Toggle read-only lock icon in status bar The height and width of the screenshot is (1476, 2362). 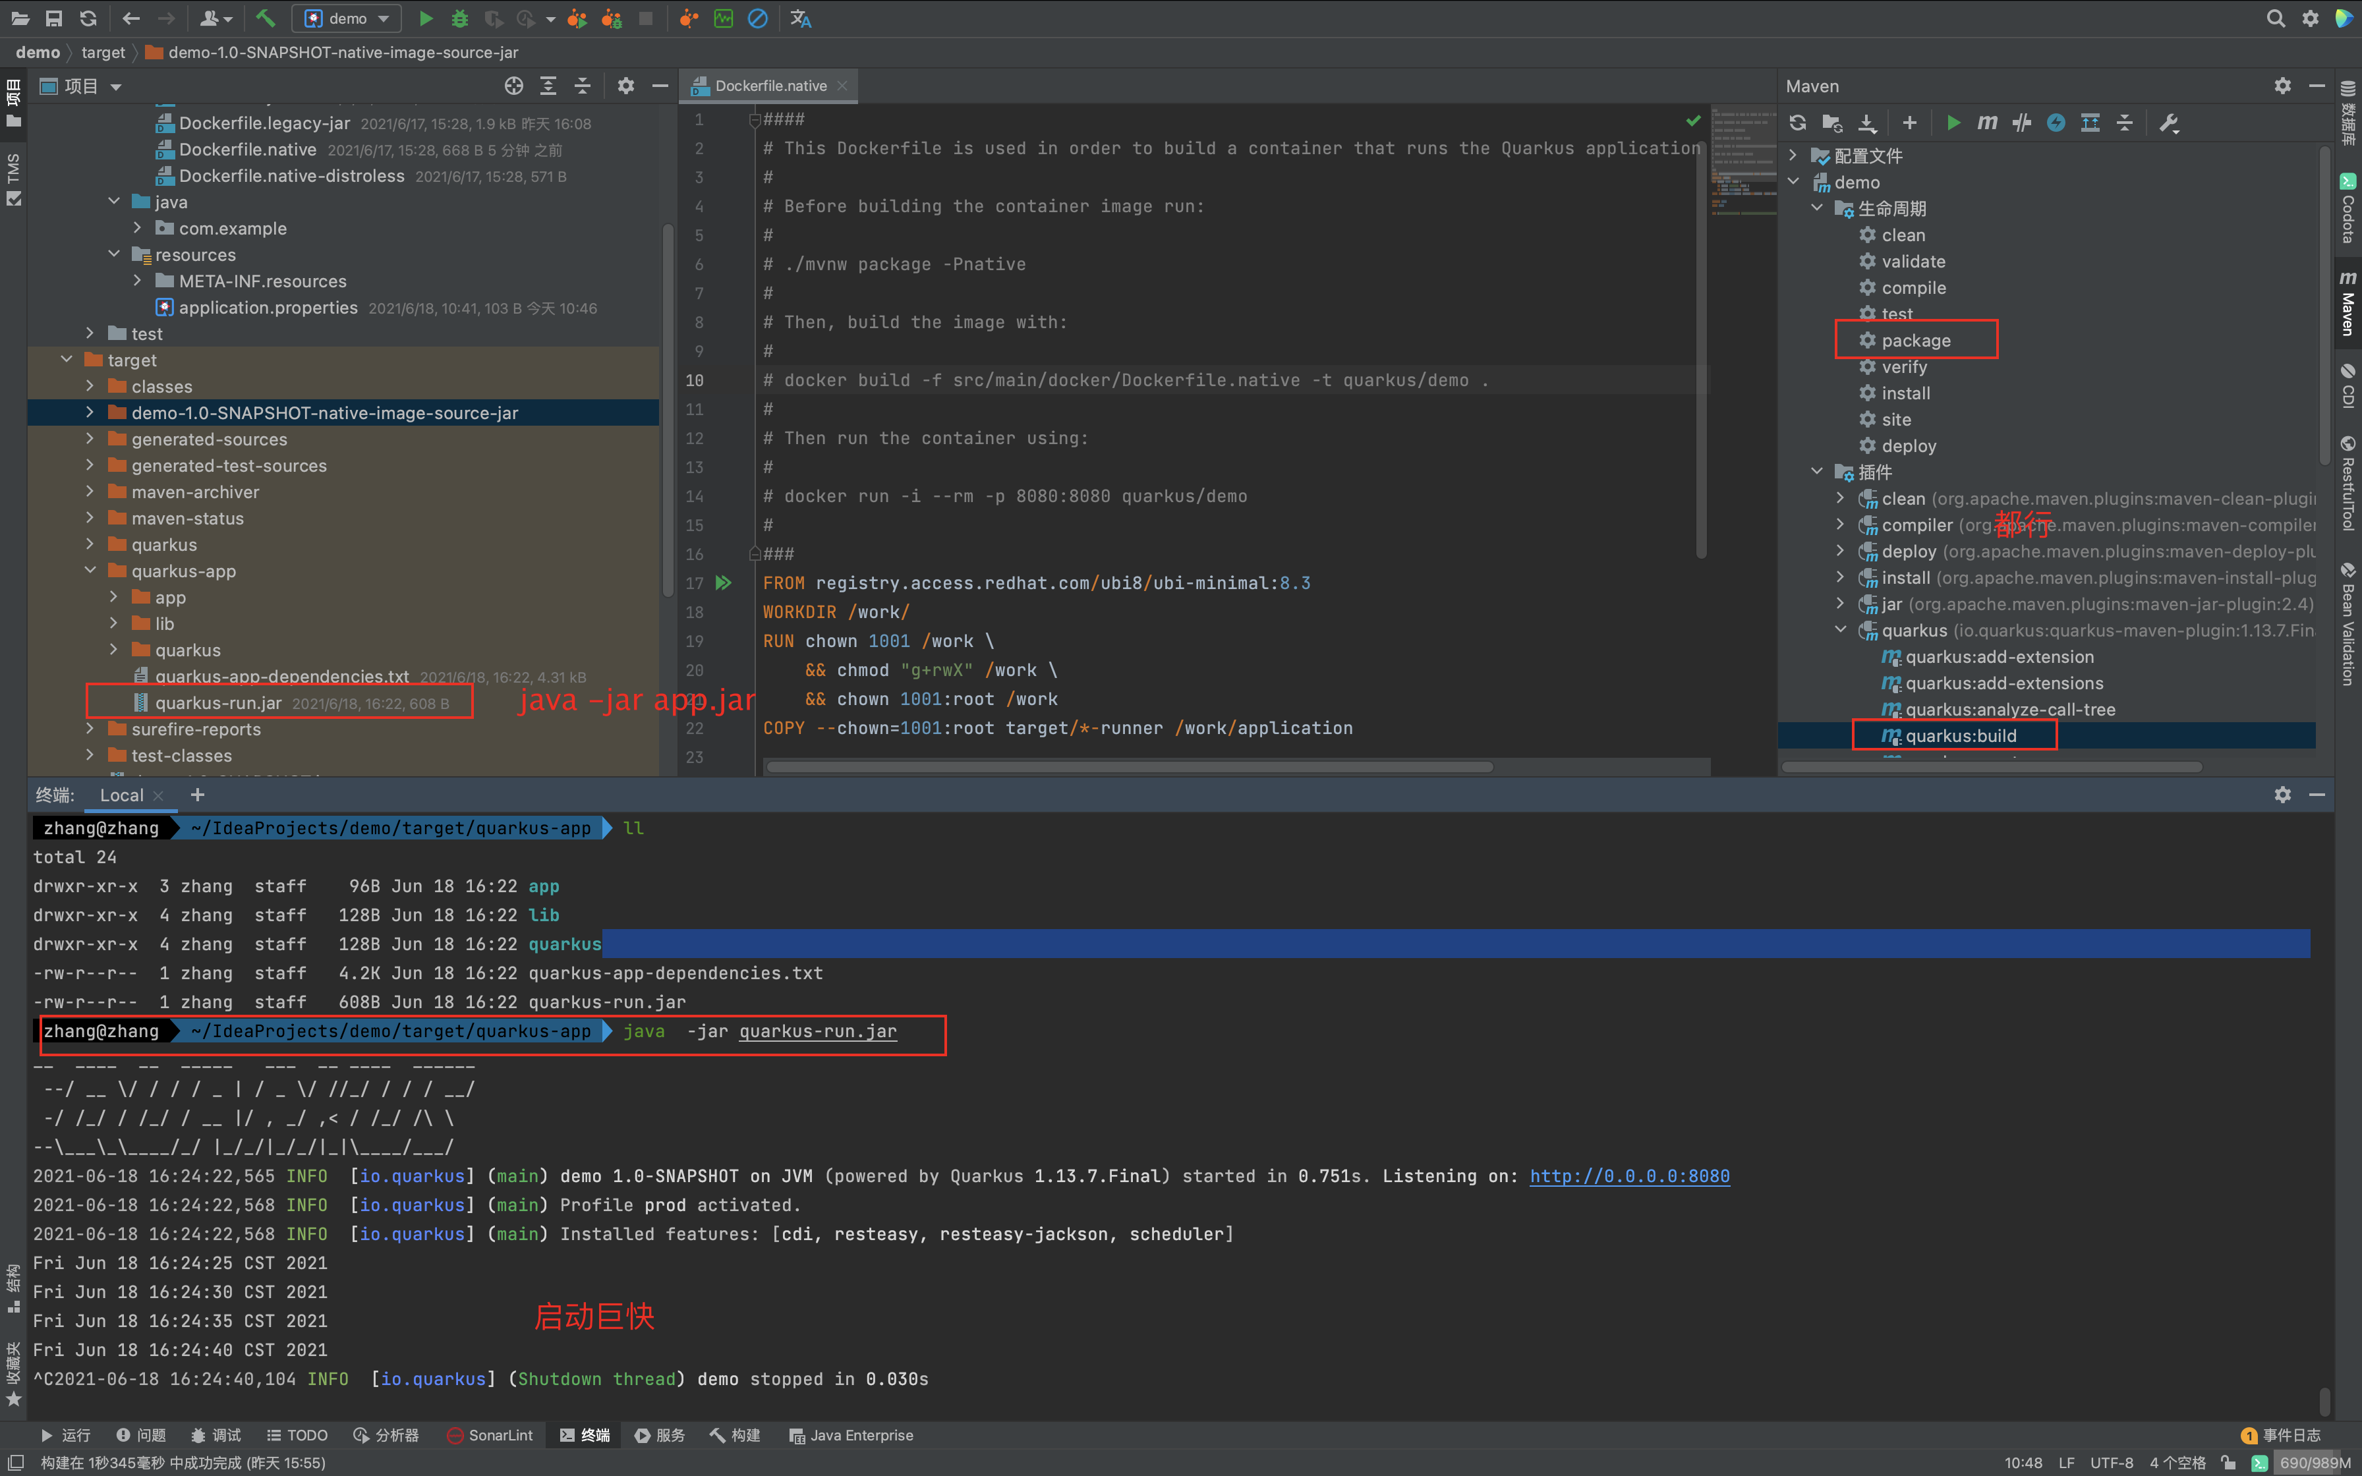[x=2228, y=1462]
